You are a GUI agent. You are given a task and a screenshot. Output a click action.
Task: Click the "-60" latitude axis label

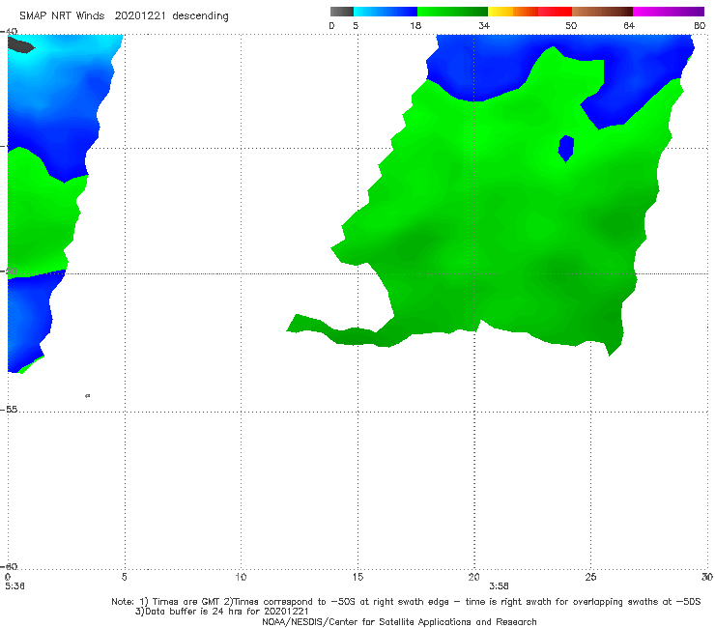pos(9,566)
